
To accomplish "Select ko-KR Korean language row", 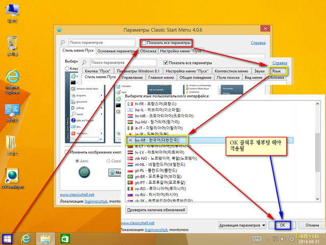I will (209, 140).
